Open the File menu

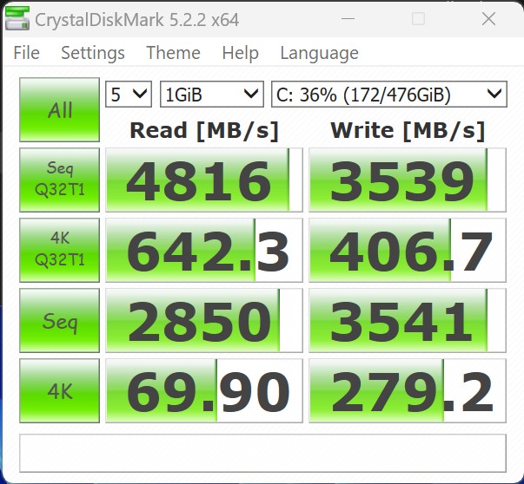point(26,53)
